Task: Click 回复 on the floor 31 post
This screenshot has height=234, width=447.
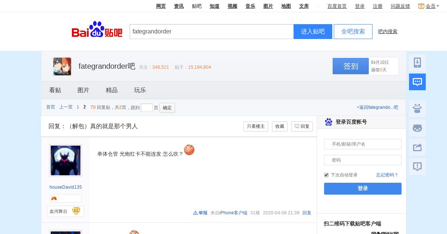Action: 307,213
